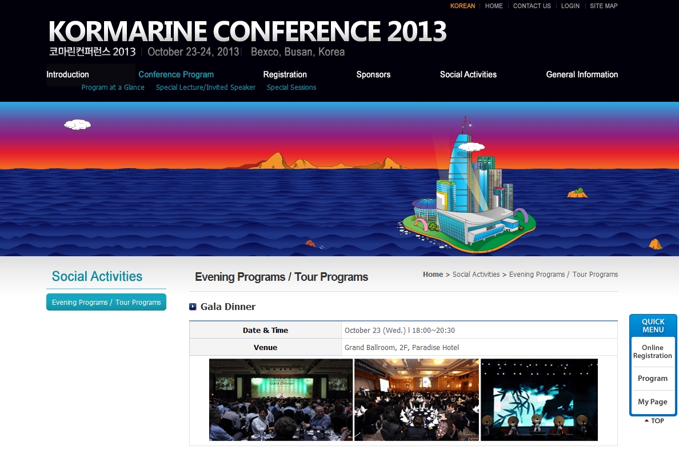This screenshot has height=469, width=679.
Task: Open the General Information menu
Action: tap(582, 74)
